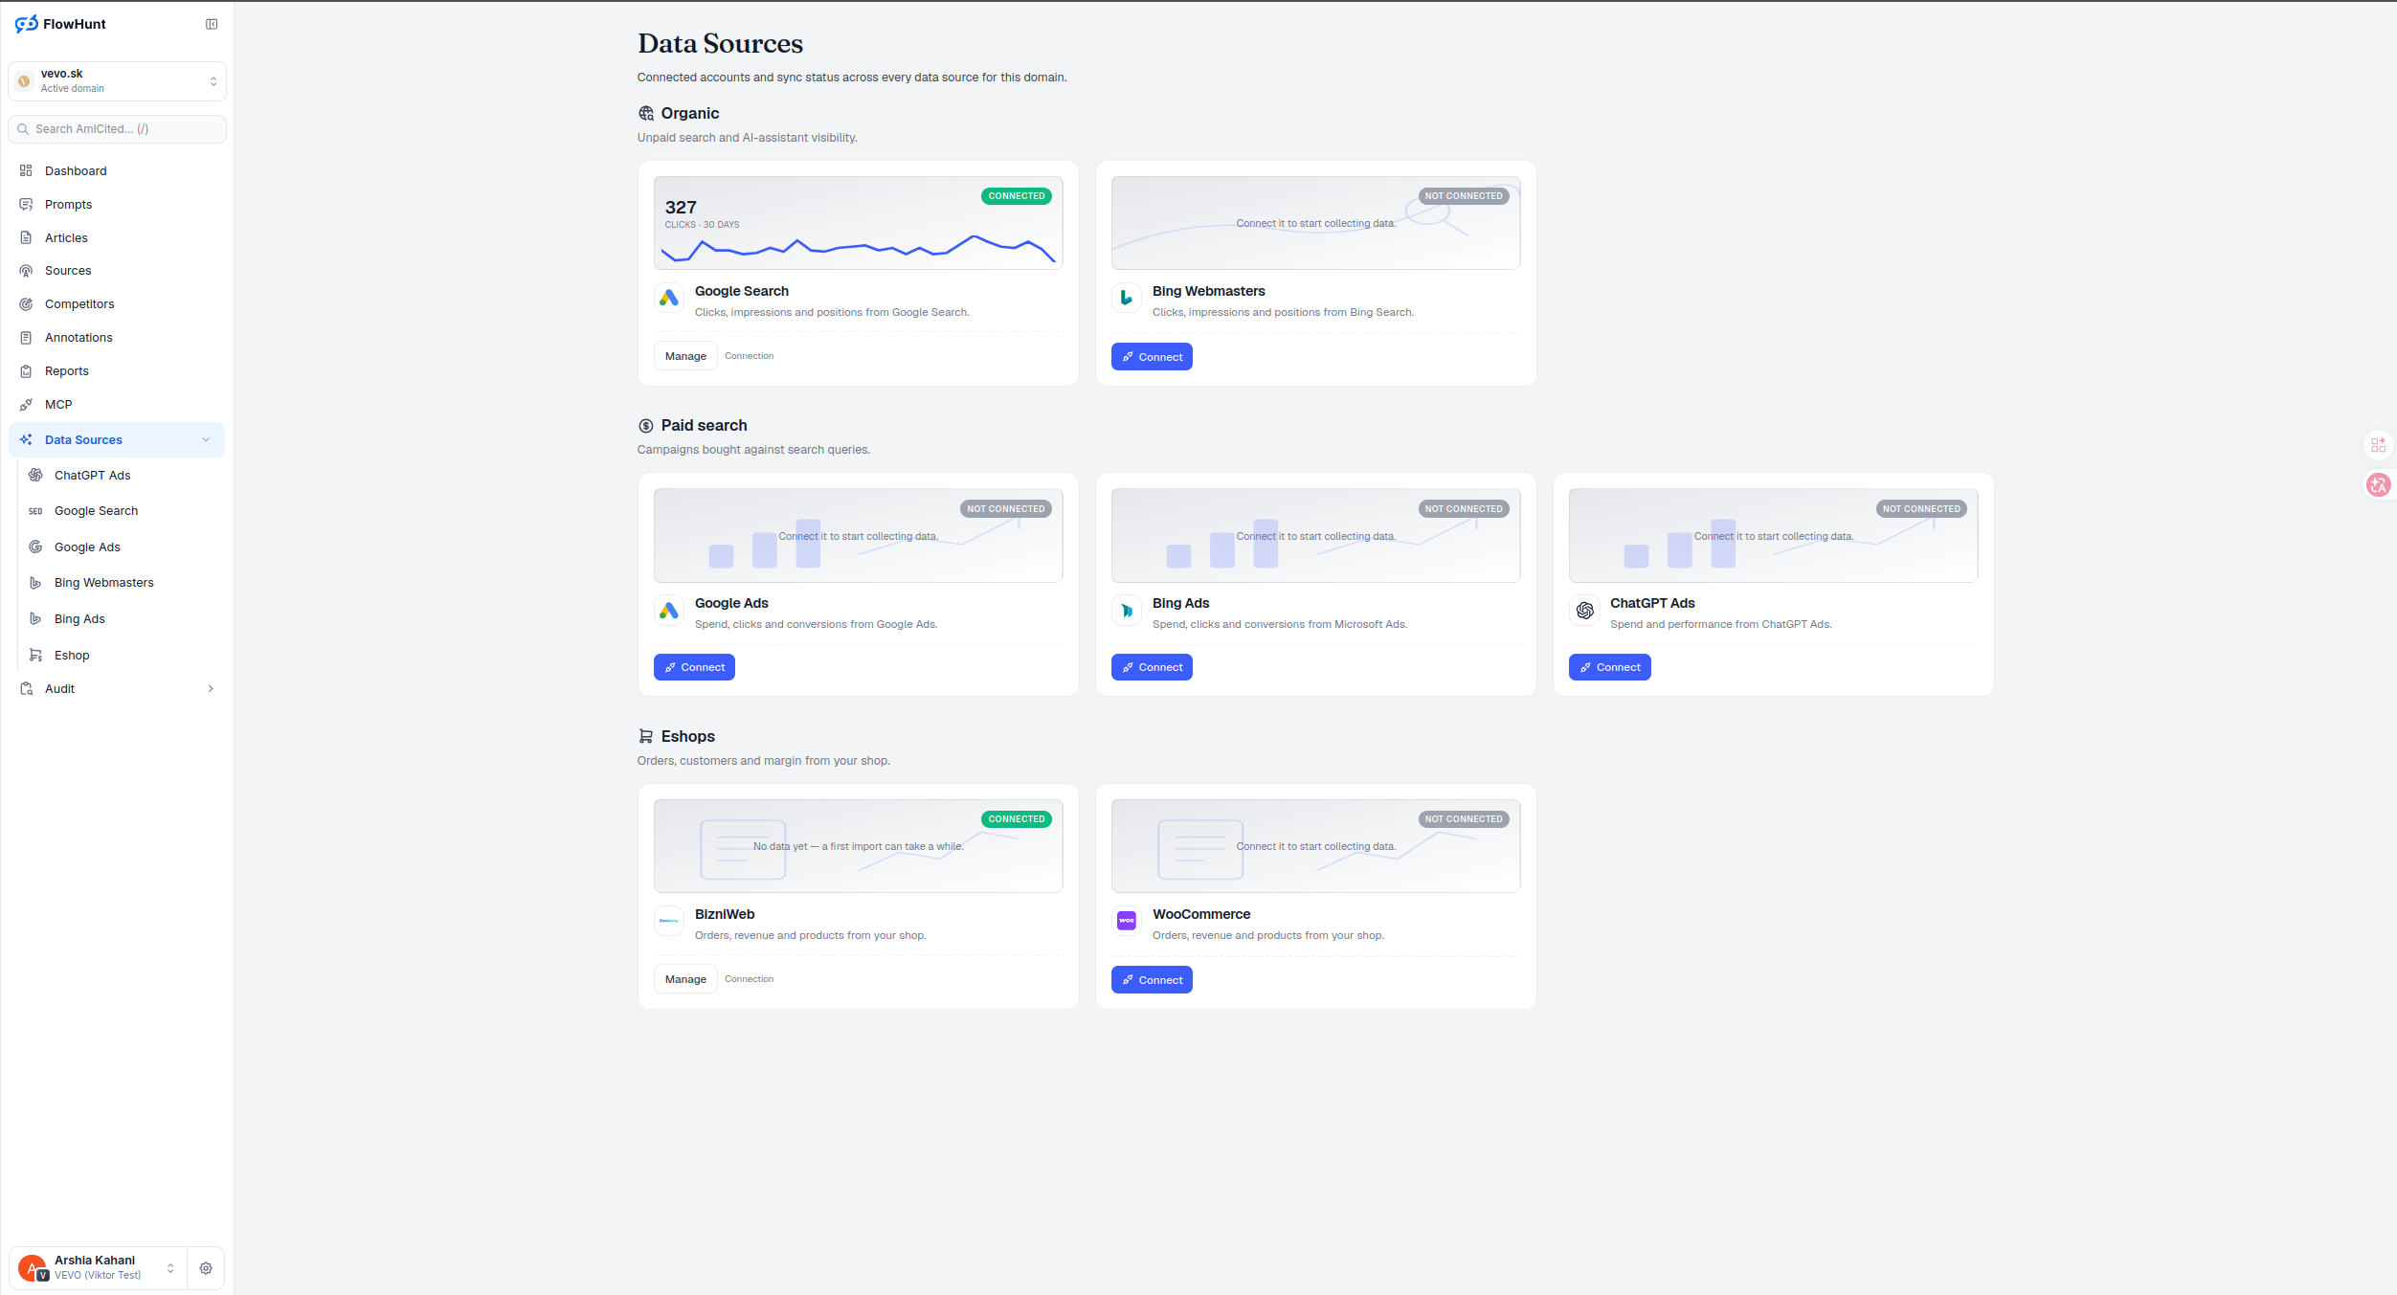
Task: Click the BizniWeb card logo icon
Action: tap(669, 921)
